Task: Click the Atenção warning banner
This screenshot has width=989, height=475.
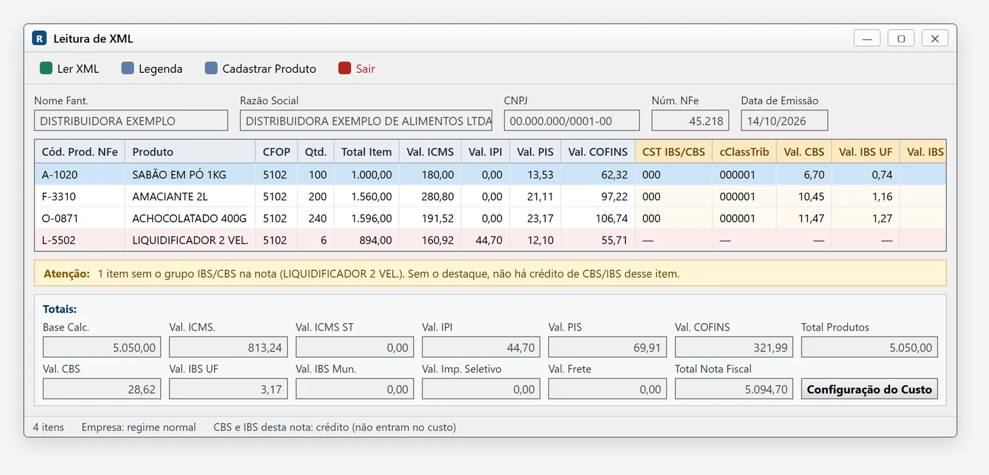Action: point(490,273)
